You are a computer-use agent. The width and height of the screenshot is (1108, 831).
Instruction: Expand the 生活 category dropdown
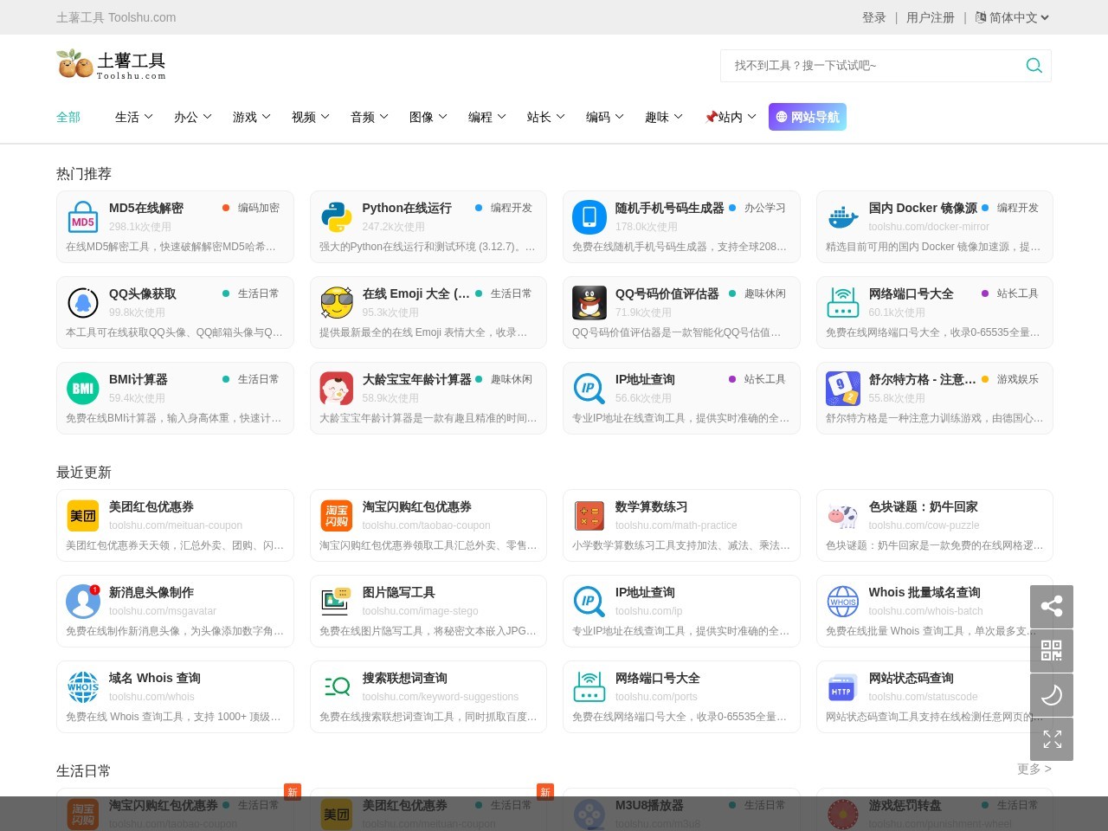click(134, 117)
